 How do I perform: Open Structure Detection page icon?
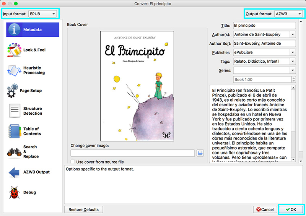pos(15,111)
